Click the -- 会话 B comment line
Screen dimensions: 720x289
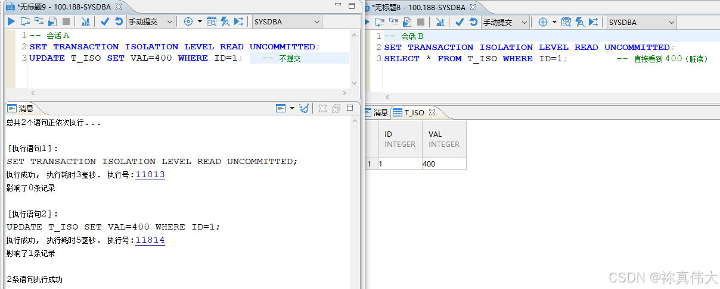coord(404,36)
